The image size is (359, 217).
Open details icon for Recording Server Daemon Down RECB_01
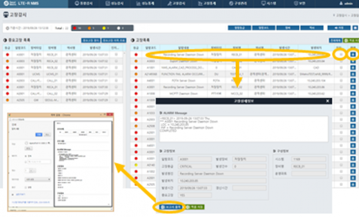pyautogui.click(x=353, y=54)
